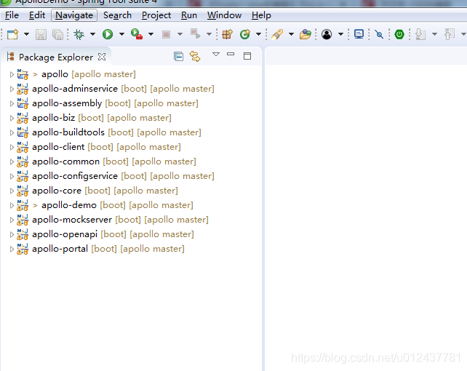The height and width of the screenshot is (371, 467).
Task: Open the Navigate menu
Action: 74,15
